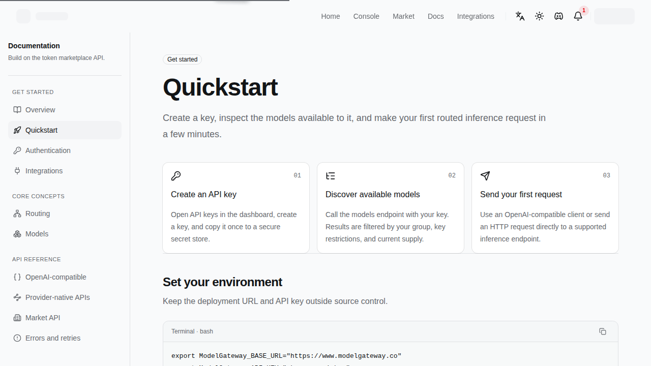Click the alert icon beside Errors and retries
Viewport: 651px width, 366px height.
[x=17, y=338]
